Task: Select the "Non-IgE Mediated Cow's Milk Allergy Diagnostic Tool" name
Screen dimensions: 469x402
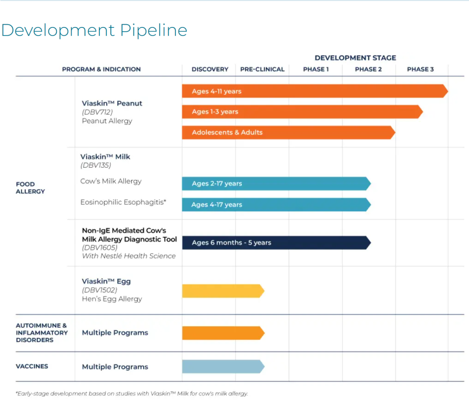Action: tap(129, 235)
